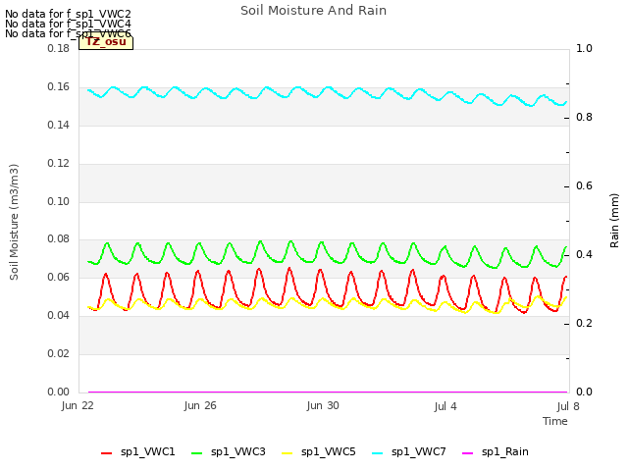Click the 0.14 left axis tick label
Image resolution: width=628 pixels, height=471 pixels.
(59, 125)
